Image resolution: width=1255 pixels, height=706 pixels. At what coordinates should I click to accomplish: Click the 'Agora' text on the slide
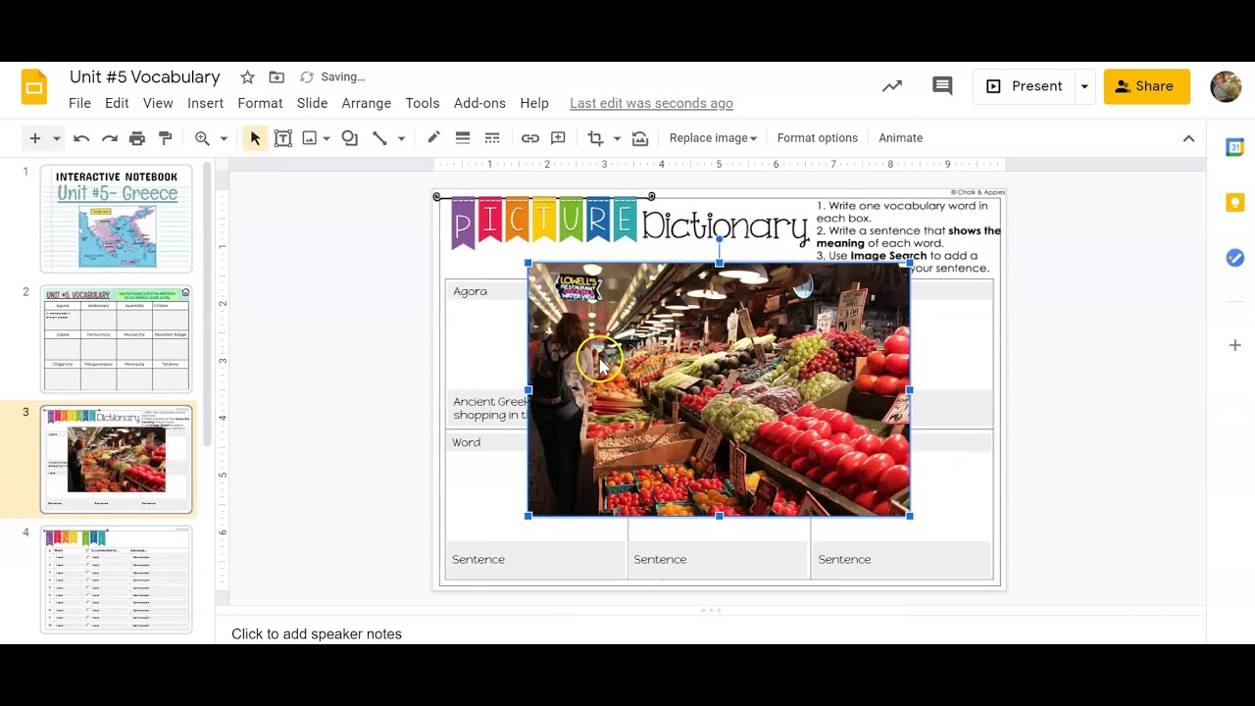(x=471, y=291)
